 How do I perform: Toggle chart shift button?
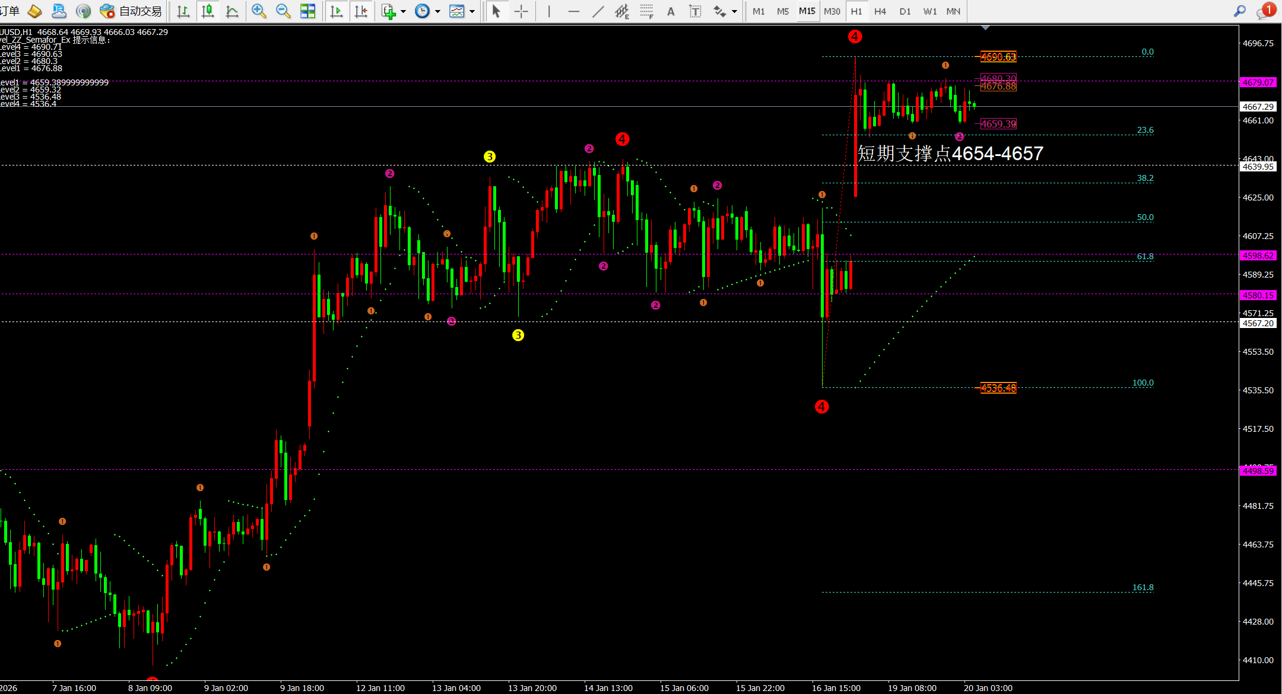tap(361, 11)
